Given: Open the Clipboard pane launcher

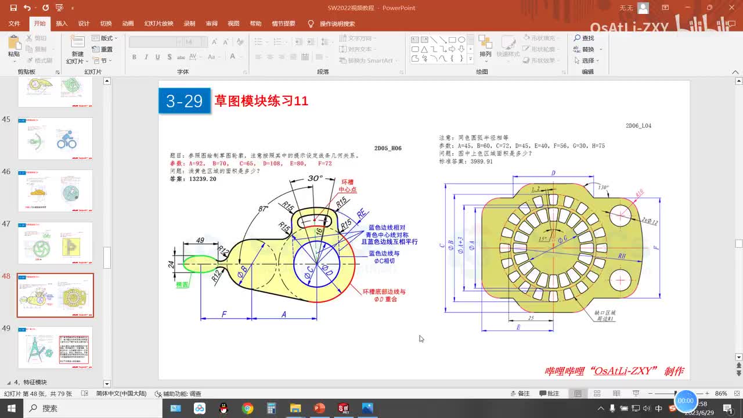Looking at the screenshot, I should click(57, 72).
